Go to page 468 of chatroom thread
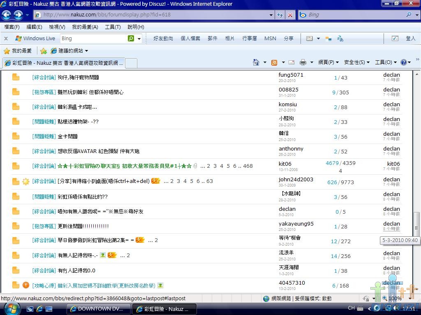The height and width of the screenshot is (315, 421). coord(248,166)
